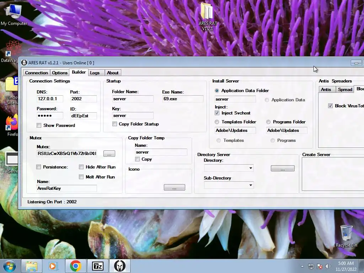Viewport: 364px width, 273px height.
Task: Open the Action Center flag icon
Action: (x=320, y=266)
